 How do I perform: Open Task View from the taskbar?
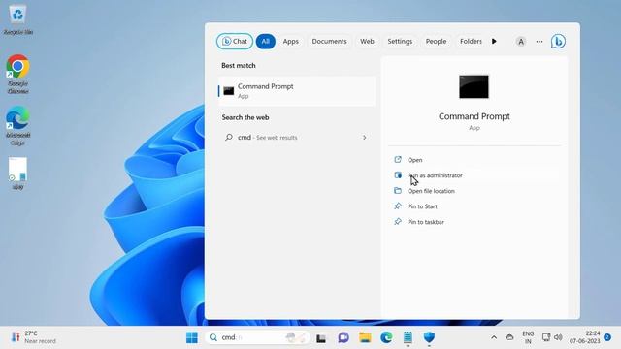coord(321,337)
